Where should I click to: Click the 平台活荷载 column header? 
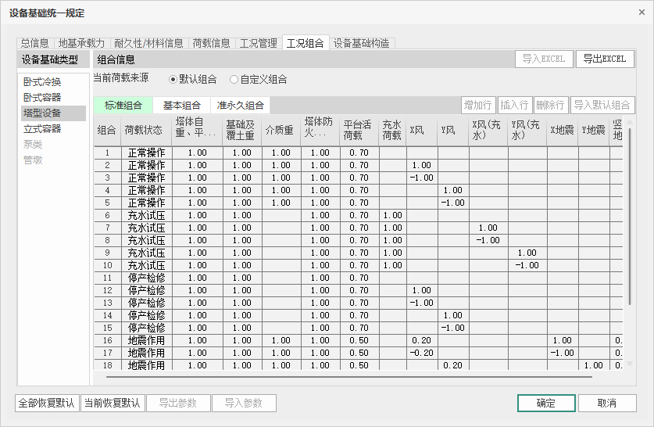[359, 131]
